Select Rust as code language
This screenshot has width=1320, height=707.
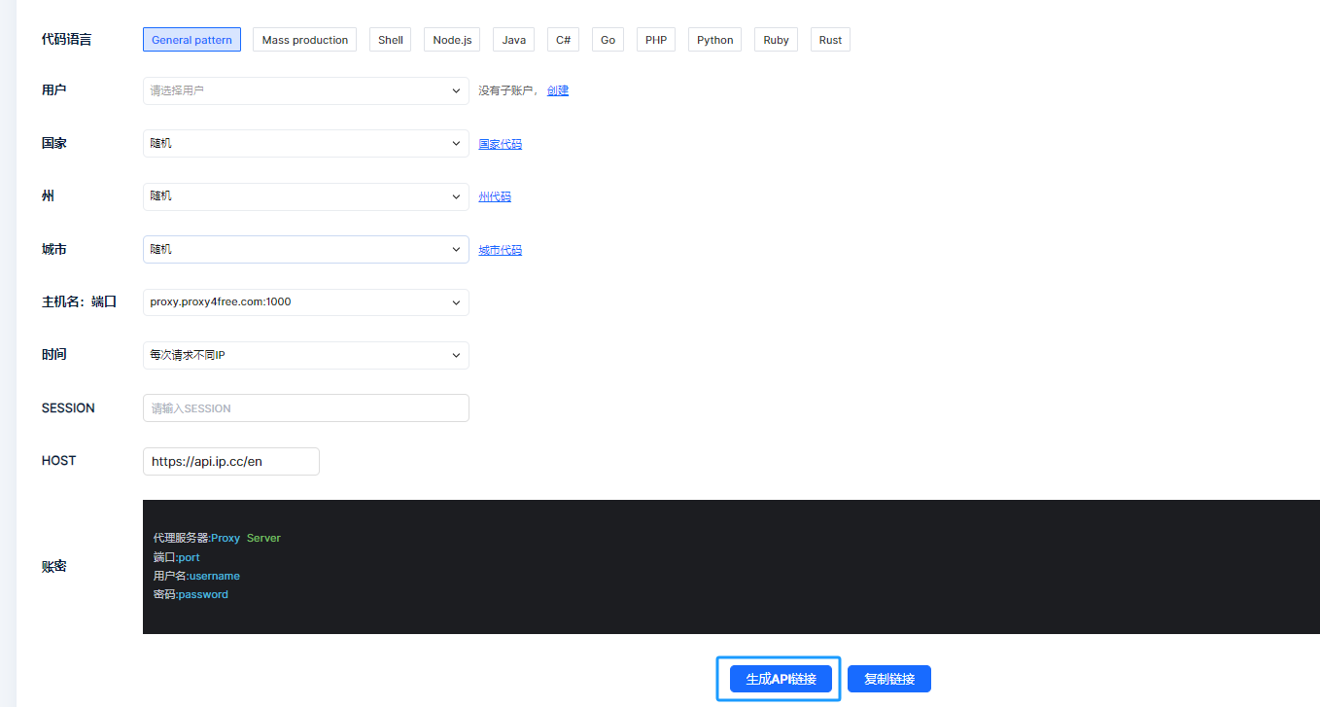coord(830,40)
